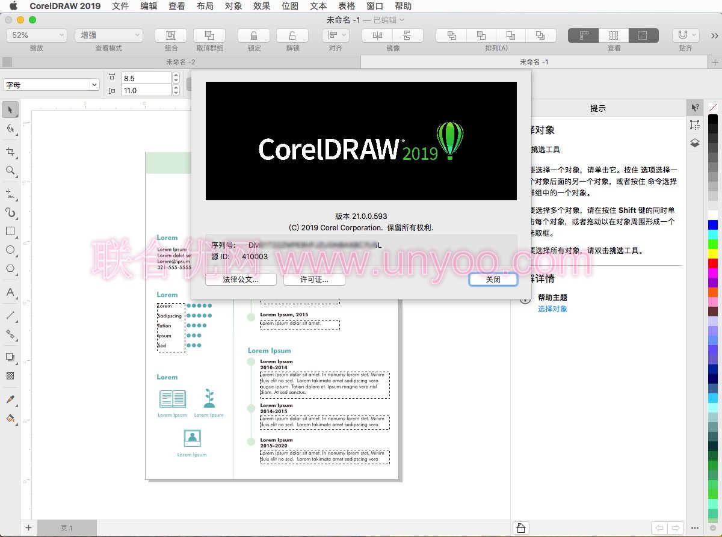Click the Ungroup objects toolbar button

[209, 35]
